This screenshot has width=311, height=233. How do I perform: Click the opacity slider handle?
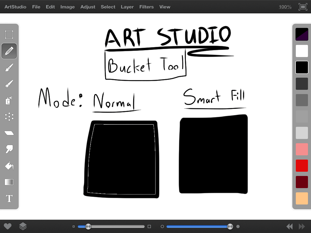[230, 226]
